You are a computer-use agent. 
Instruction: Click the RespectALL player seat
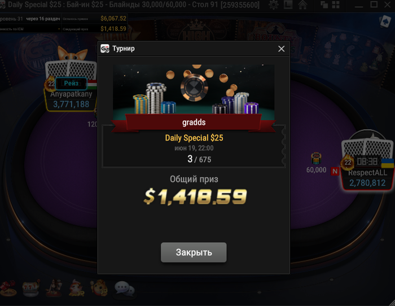click(x=367, y=177)
